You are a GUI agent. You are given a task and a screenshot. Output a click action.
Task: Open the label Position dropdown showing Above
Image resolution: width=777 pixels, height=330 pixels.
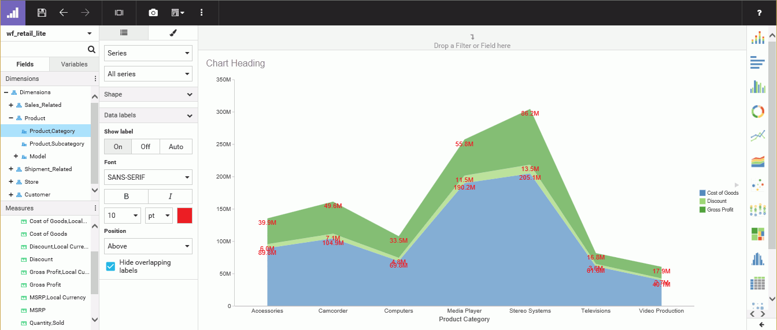click(x=148, y=246)
